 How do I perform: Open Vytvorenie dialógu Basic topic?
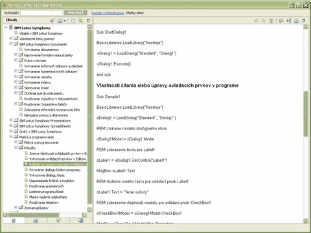[x=47, y=175]
